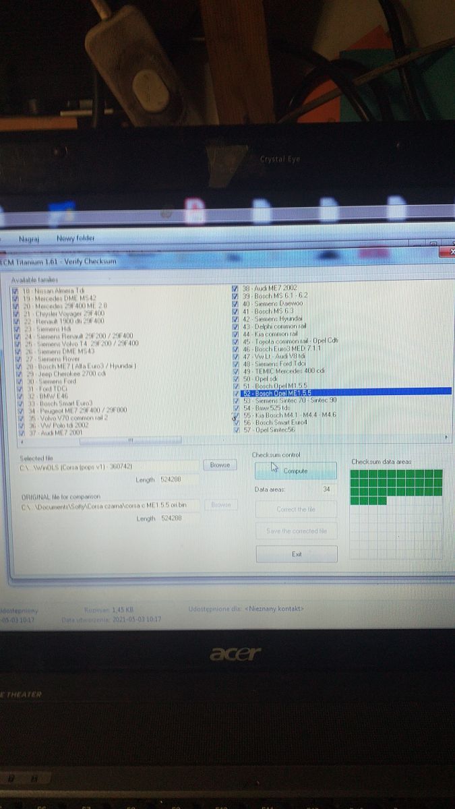The image size is (455, 809).
Task: Select '46 - Bosch Euro3 MED 7.1.1' row
Action: (x=282, y=348)
